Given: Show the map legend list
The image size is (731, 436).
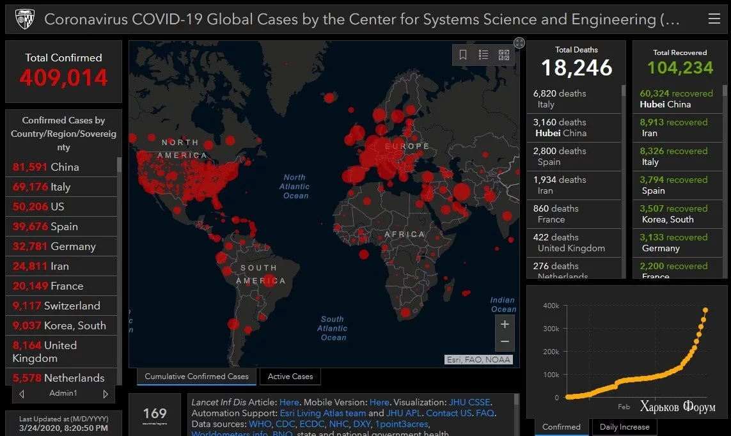Looking at the screenshot, I should tap(483, 55).
